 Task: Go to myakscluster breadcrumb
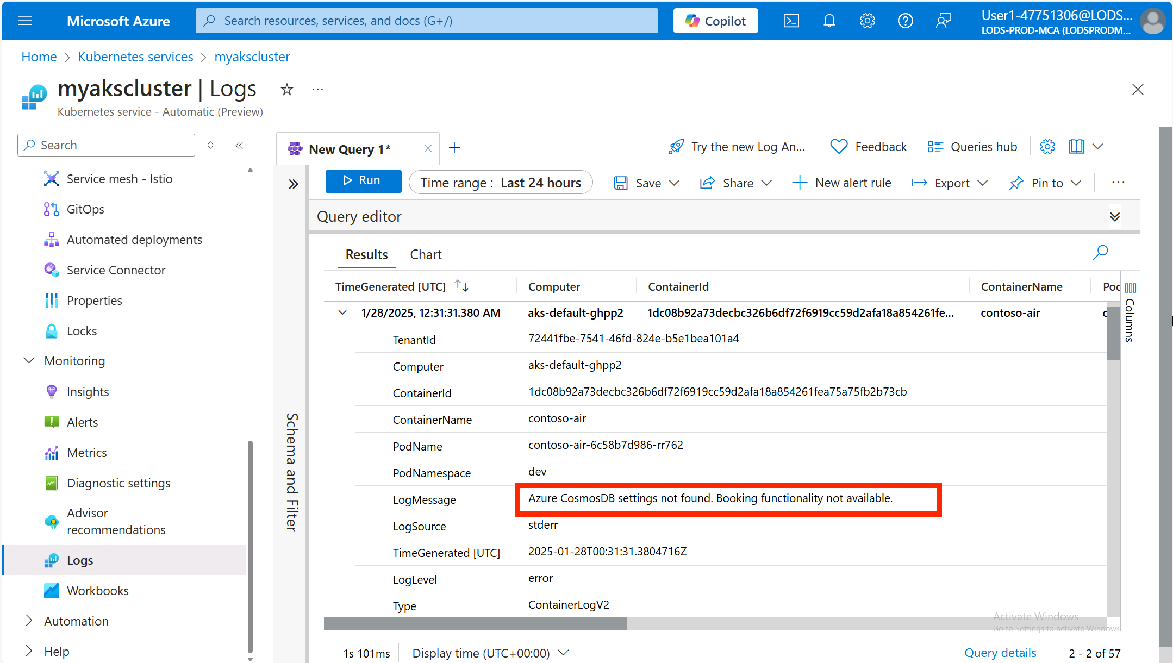(x=252, y=57)
